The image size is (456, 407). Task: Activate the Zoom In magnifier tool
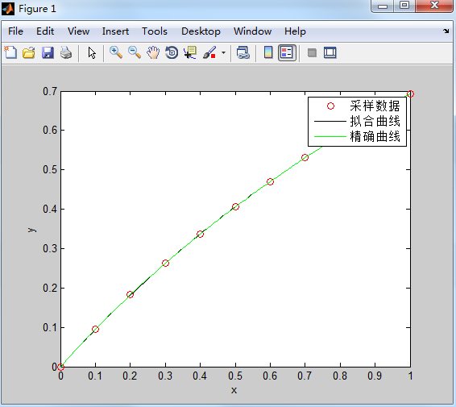(x=116, y=52)
